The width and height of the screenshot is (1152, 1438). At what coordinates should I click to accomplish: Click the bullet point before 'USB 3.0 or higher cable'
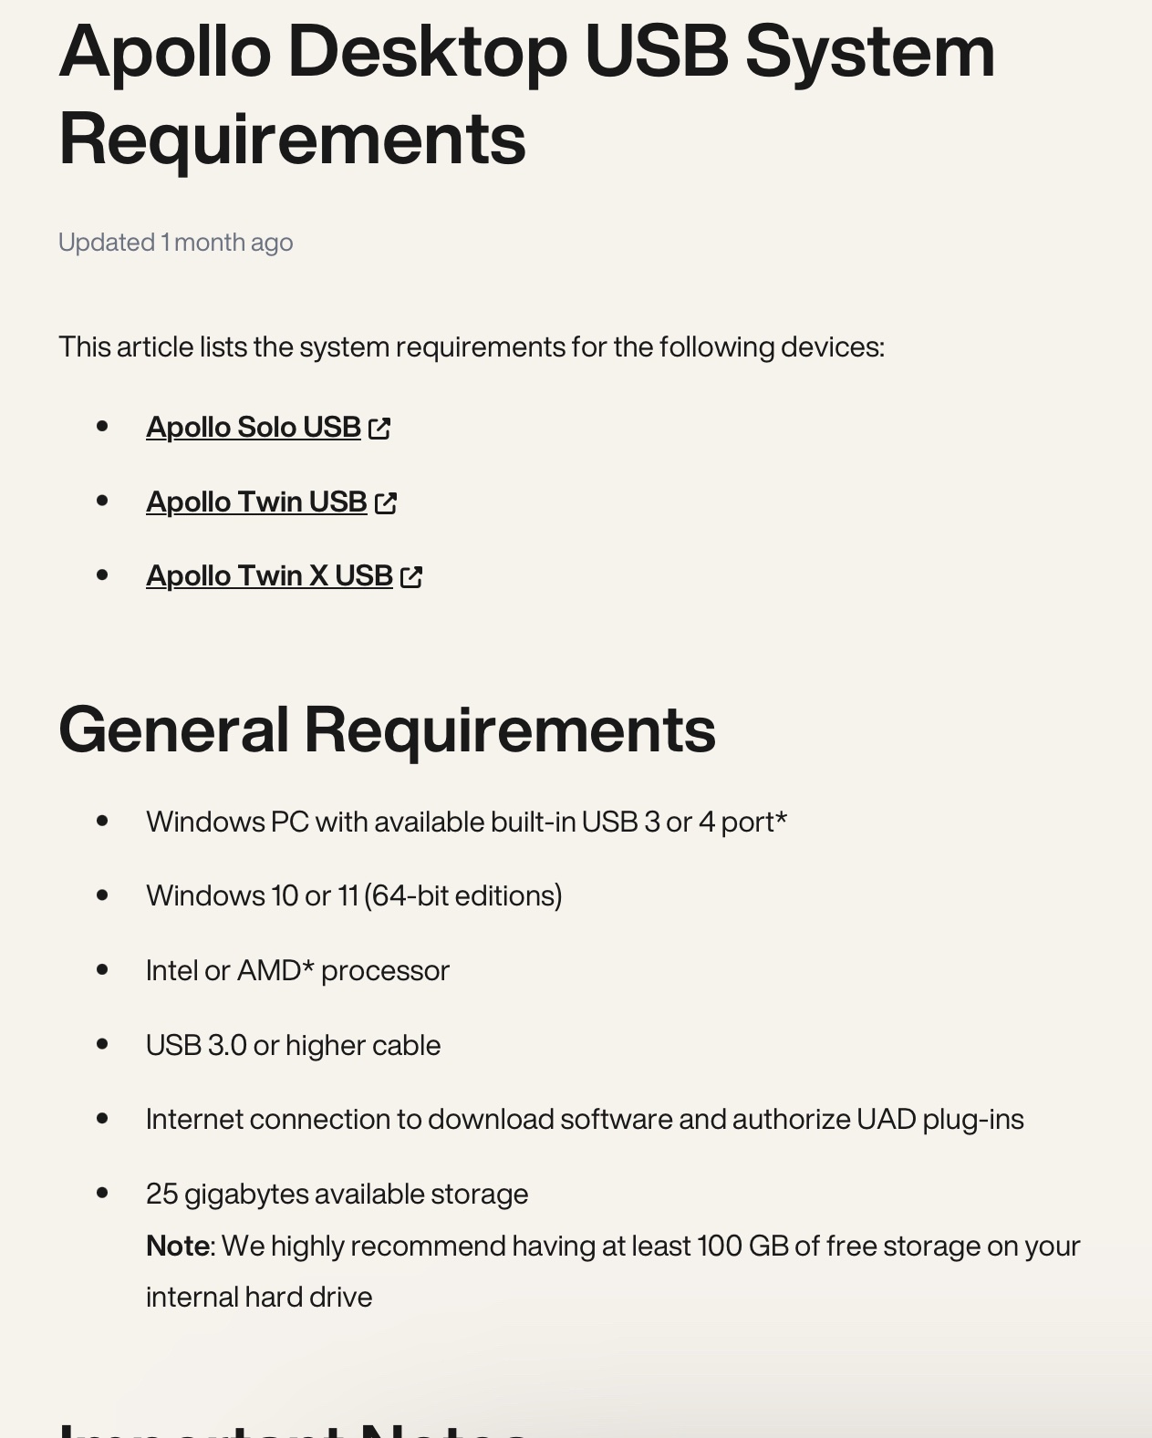(102, 1044)
